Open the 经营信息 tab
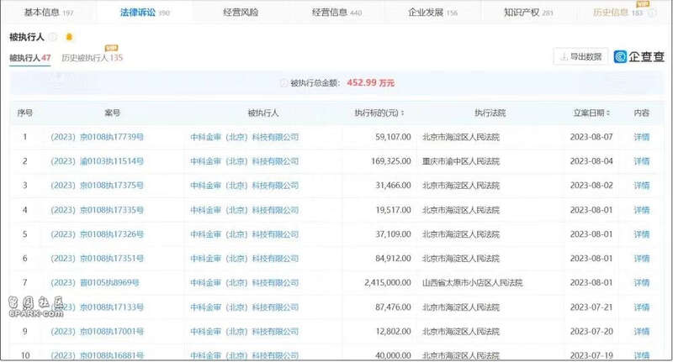Image resolution: width=673 pixels, height=362 pixels. [337, 13]
